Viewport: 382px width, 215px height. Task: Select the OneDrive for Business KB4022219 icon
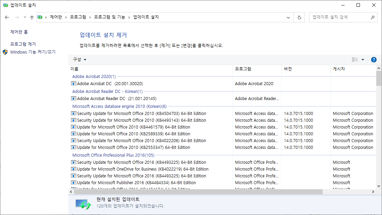click(74, 169)
